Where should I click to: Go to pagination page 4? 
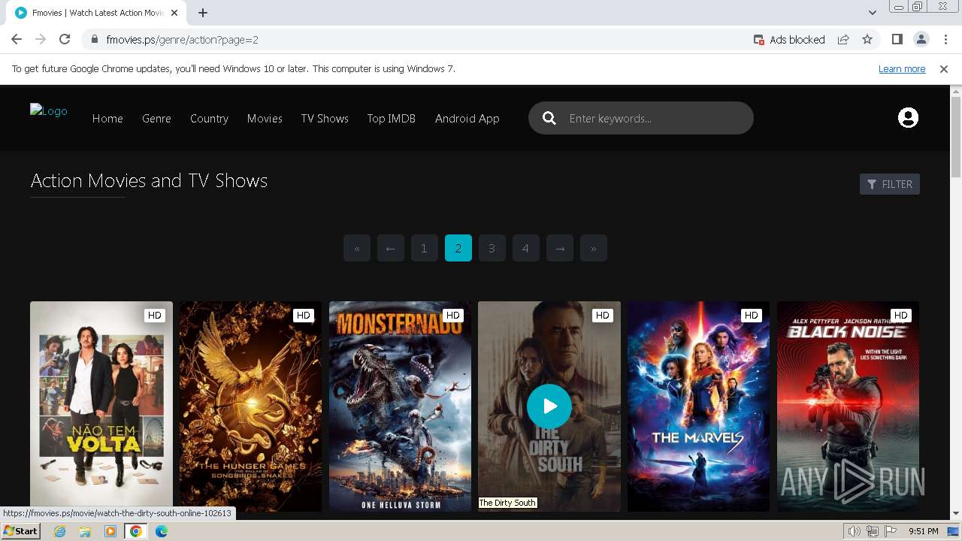[525, 248]
